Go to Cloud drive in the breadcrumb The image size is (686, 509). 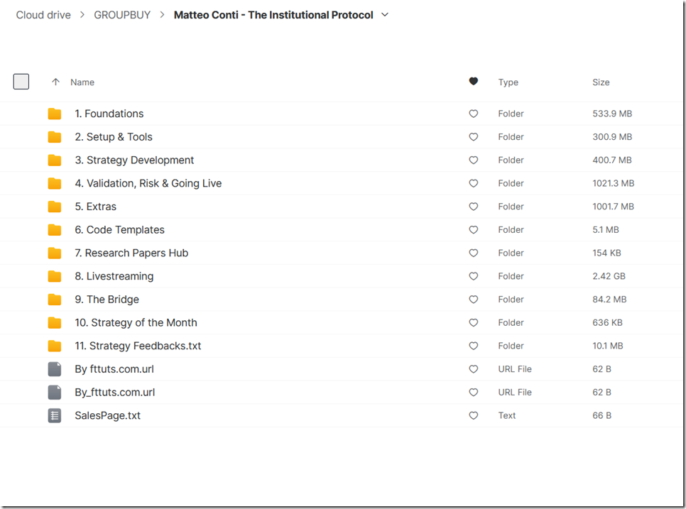pos(43,15)
